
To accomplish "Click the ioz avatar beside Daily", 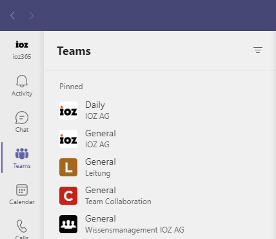I will (68, 110).
